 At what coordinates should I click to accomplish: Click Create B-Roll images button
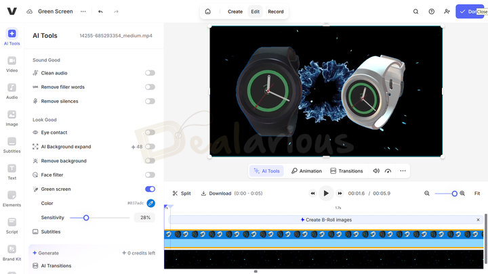pos(326,220)
